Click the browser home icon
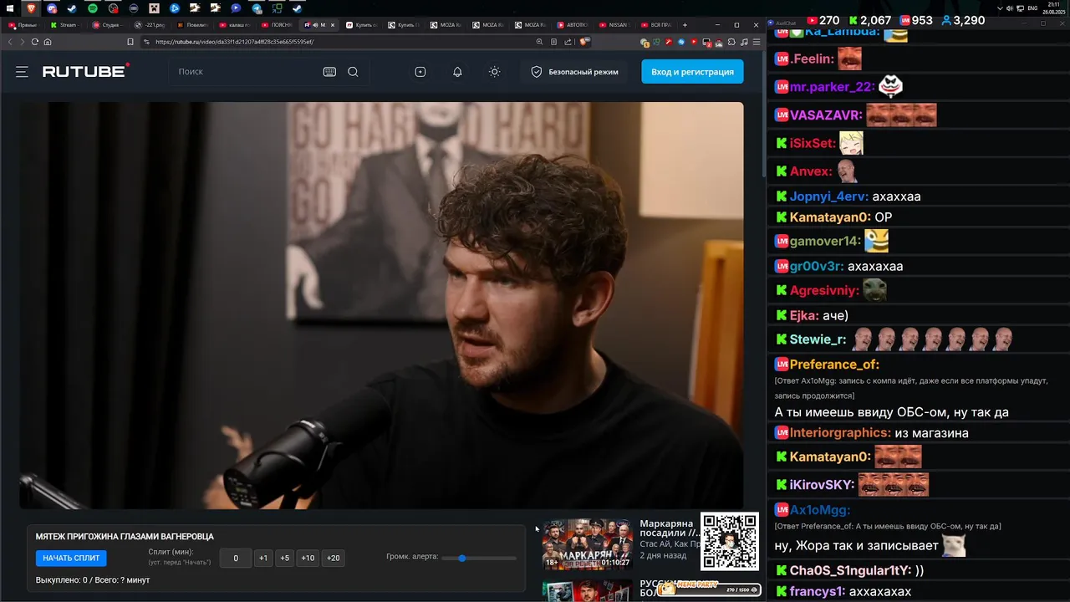The width and height of the screenshot is (1070, 602). tap(48, 42)
